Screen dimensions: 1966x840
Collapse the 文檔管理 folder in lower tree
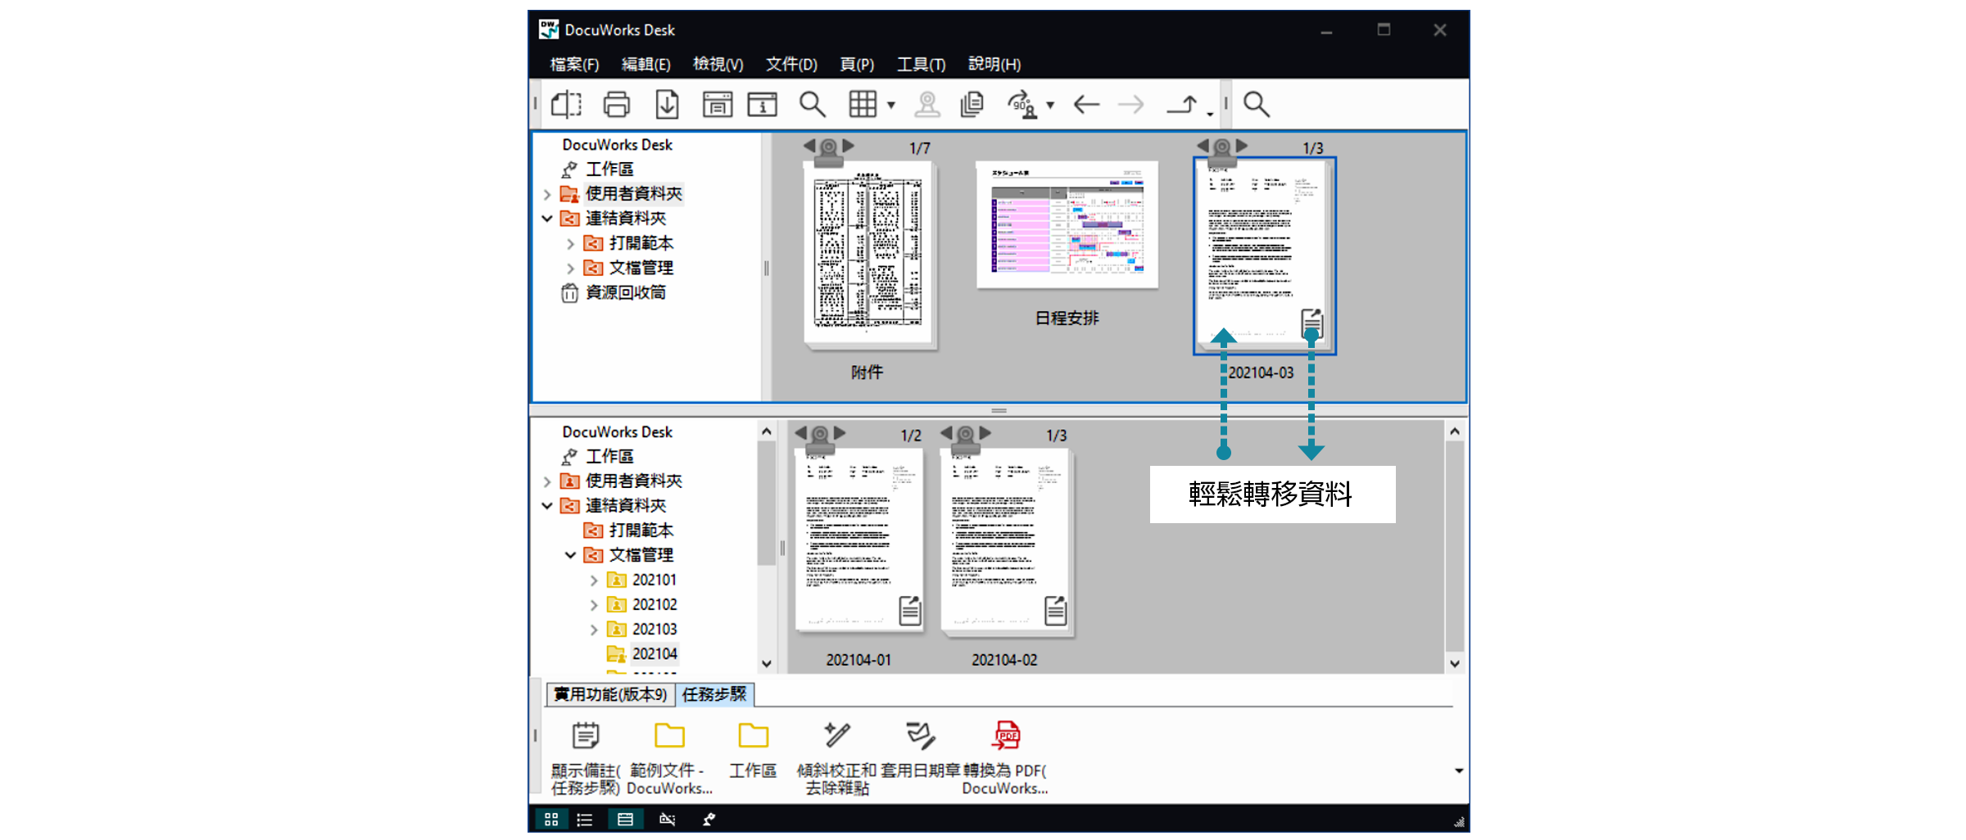570,555
